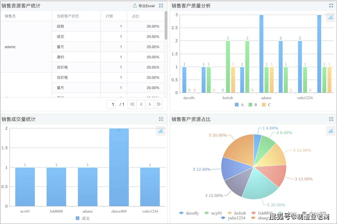Go to first page of the table
The image size is (337, 224).
132,104
